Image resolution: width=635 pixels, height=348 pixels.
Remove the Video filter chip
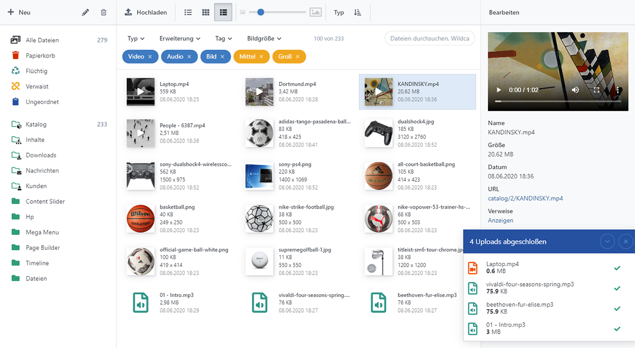point(149,56)
